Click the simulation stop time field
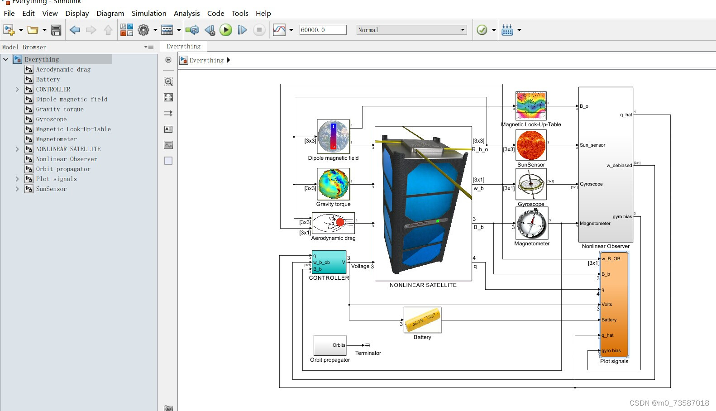The height and width of the screenshot is (411, 716). click(x=323, y=30)
